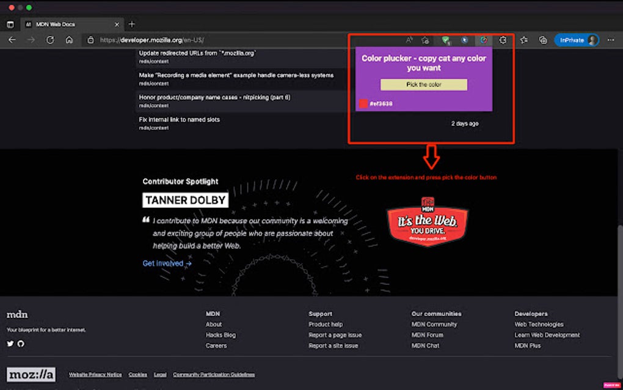Click the GitHub icon in the footer
This screenshot has height=390, width=623.
click(x=21, y=344)
